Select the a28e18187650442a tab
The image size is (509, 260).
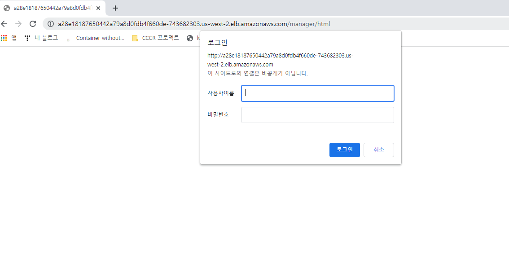tap(53, 8)
